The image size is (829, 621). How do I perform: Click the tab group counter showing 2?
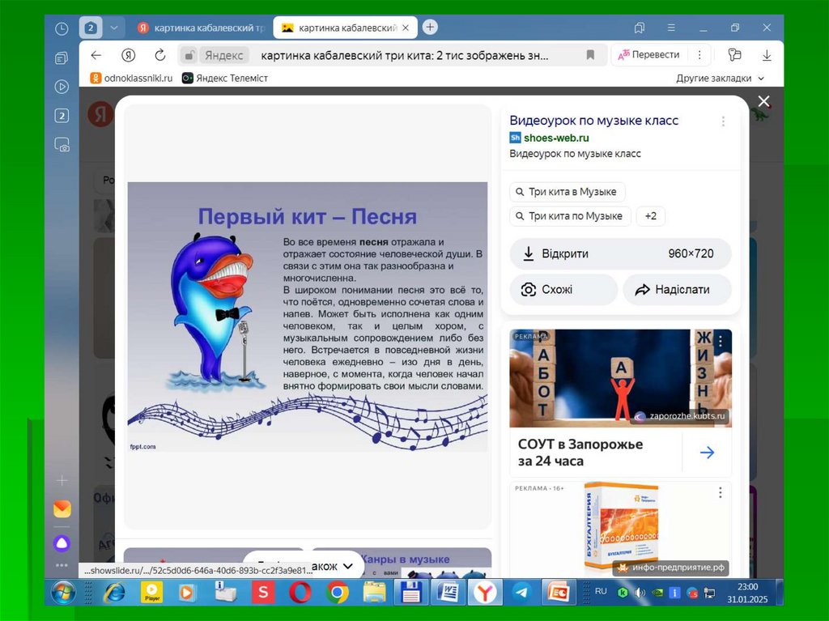point(91,28)
